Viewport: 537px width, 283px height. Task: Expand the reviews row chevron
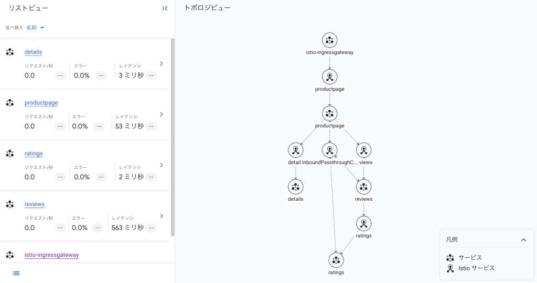pyautogui.click(x=162, y=216)
